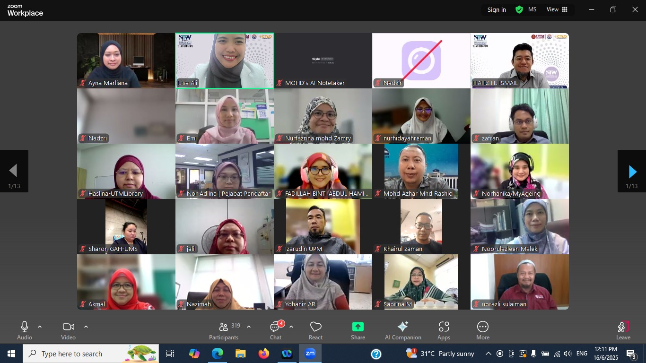Go to next gallery page arrow

pos(632,171)
